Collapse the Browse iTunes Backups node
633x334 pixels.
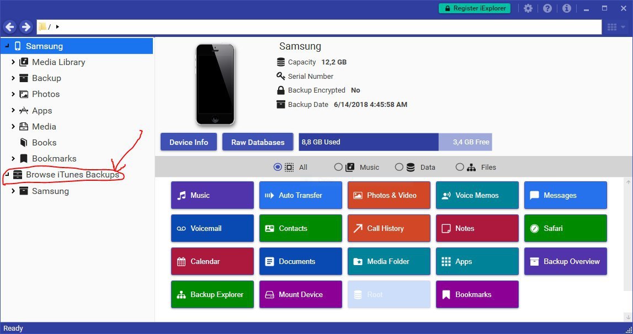point(6,175)
